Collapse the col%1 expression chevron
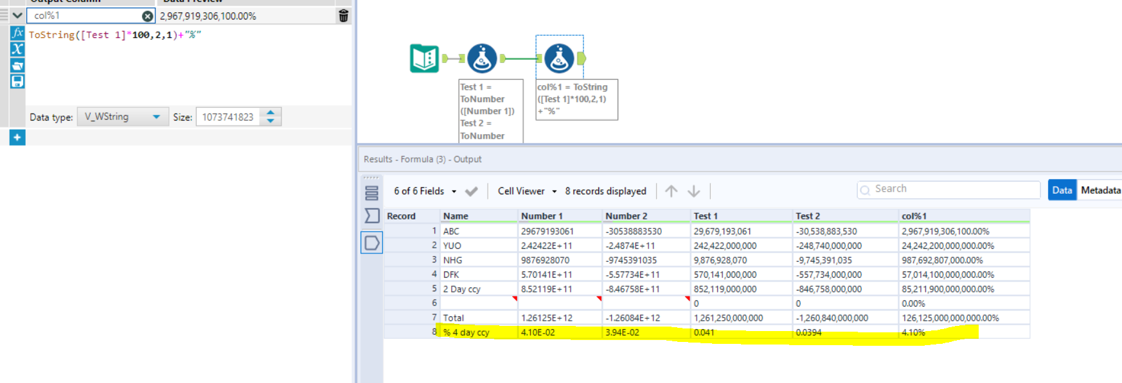The width and height of the screenshot is (1122, 383). (17, 15)
